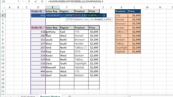Select the Raaj sales rep cell
Image resolution: width=173 pixels, height=97 pixels.
[52, 51]
